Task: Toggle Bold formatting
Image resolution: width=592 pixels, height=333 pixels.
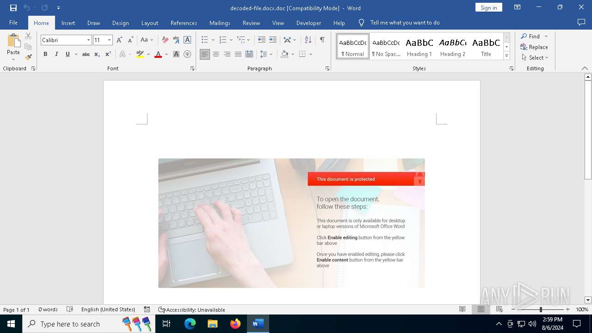Action: click(45, 54)
